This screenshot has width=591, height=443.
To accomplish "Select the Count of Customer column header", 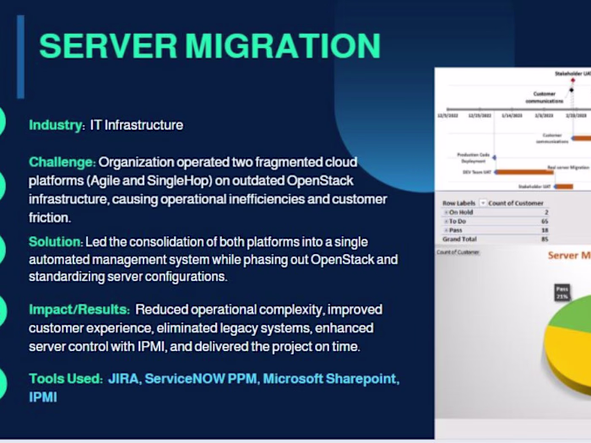I will tap(516, 203).
